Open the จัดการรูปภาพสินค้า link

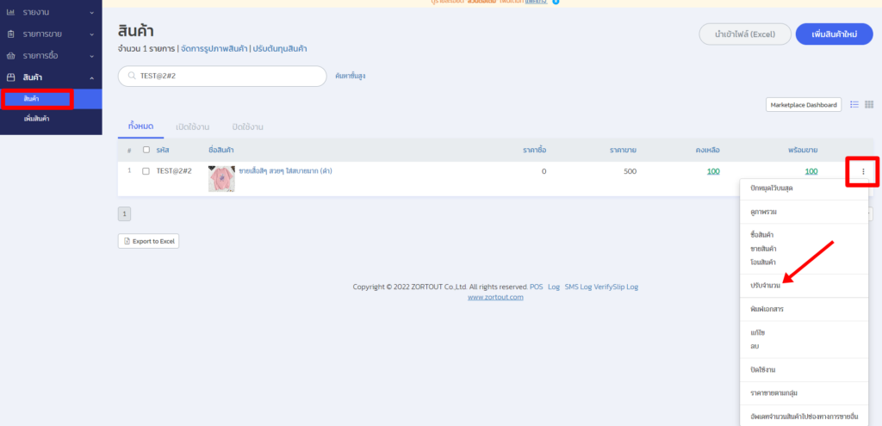pos(214,49)
